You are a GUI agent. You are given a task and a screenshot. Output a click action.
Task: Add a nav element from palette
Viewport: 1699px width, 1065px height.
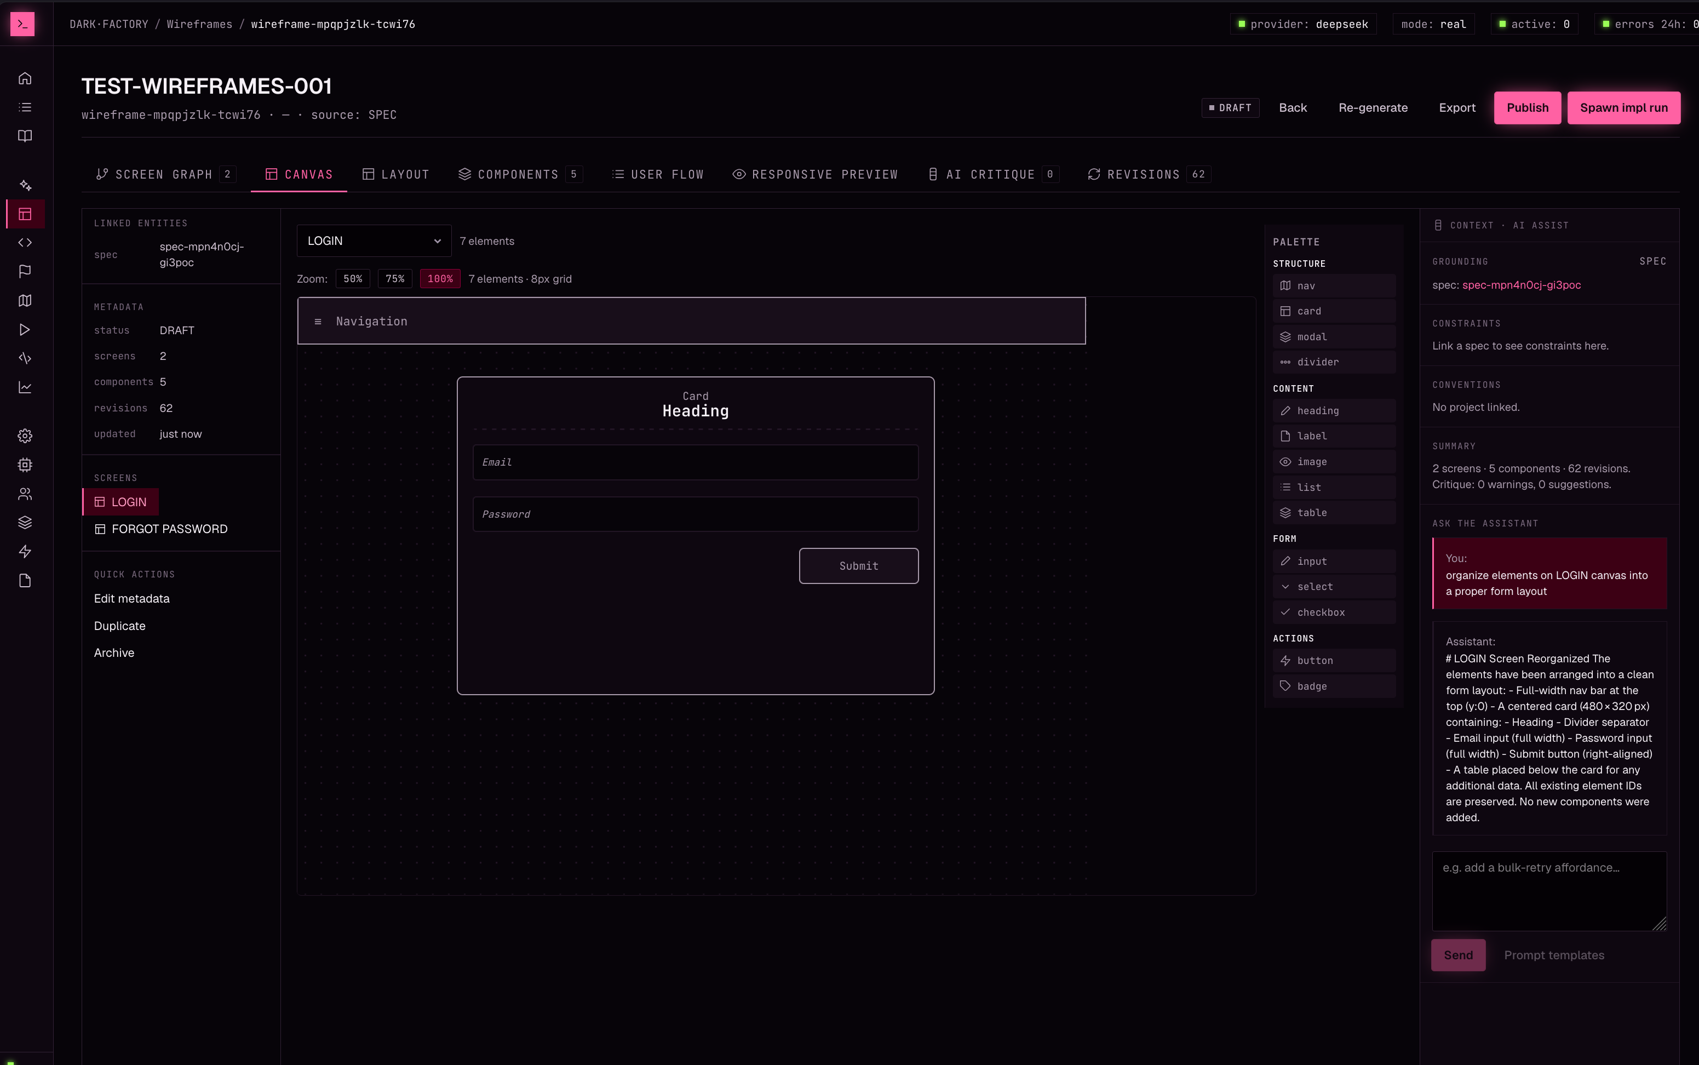coord(1334,286)
